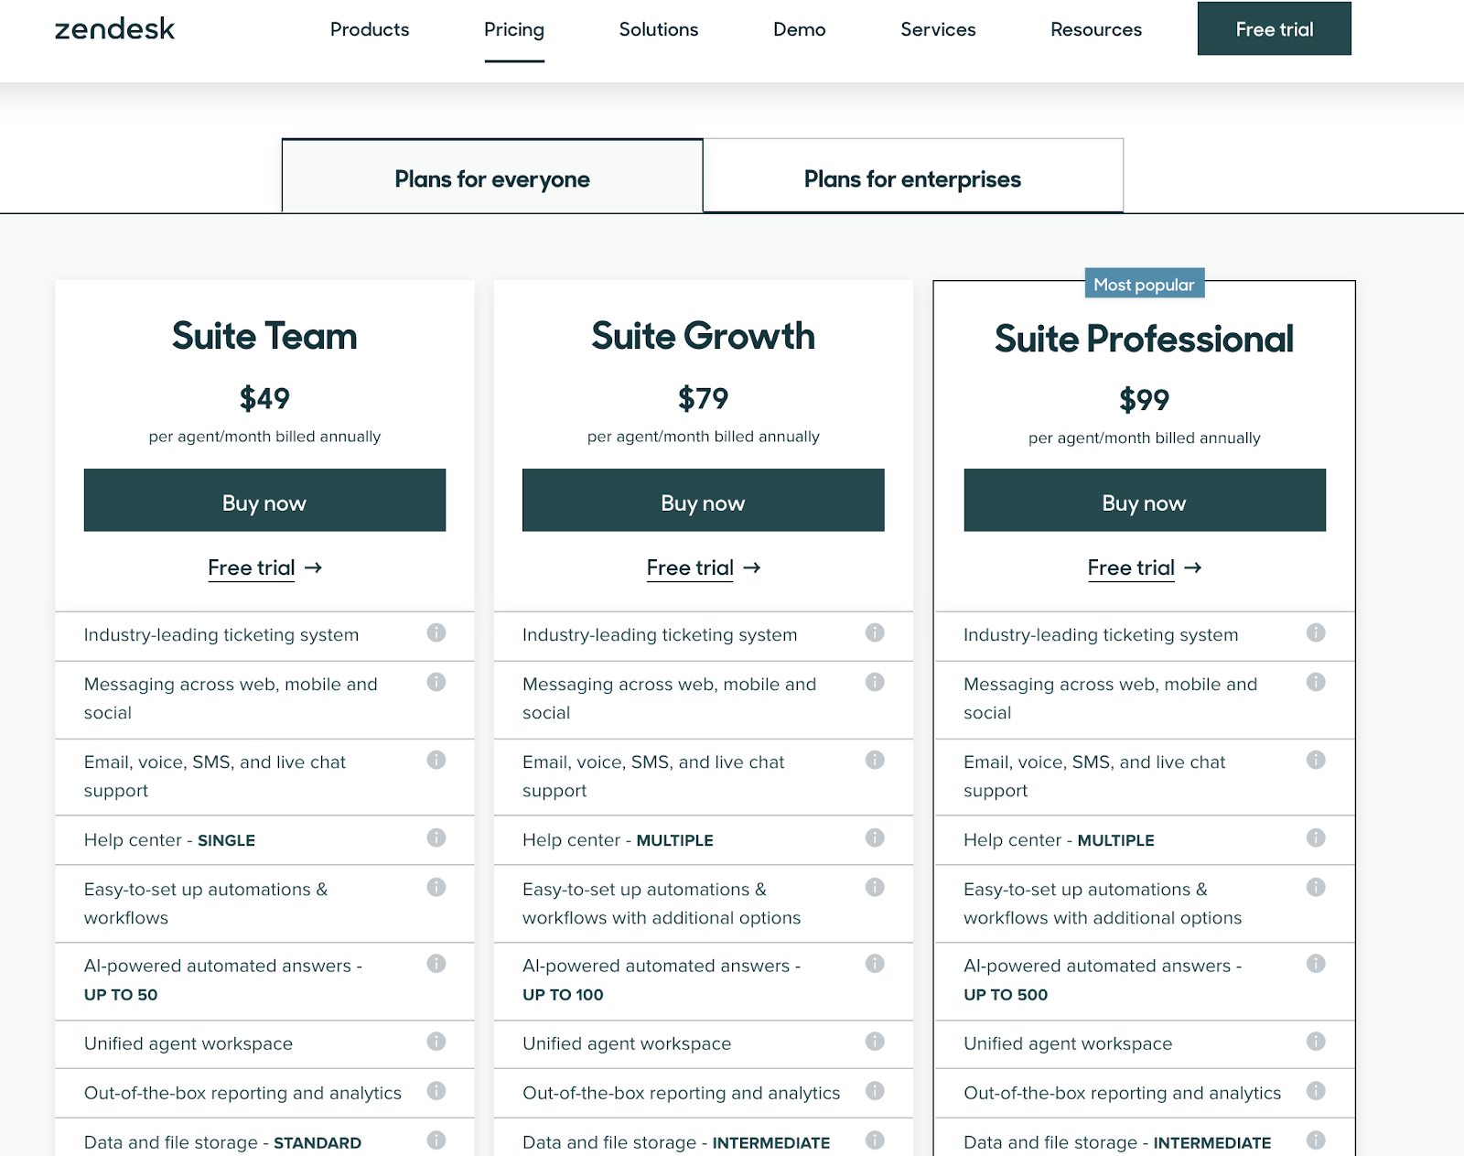Show info for AI-powered answers UP TO 50
This screenshot has height=1156, width=1464.
coord(436,963)
